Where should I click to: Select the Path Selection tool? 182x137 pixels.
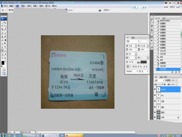pyautogui.click(x=2, y=51)
